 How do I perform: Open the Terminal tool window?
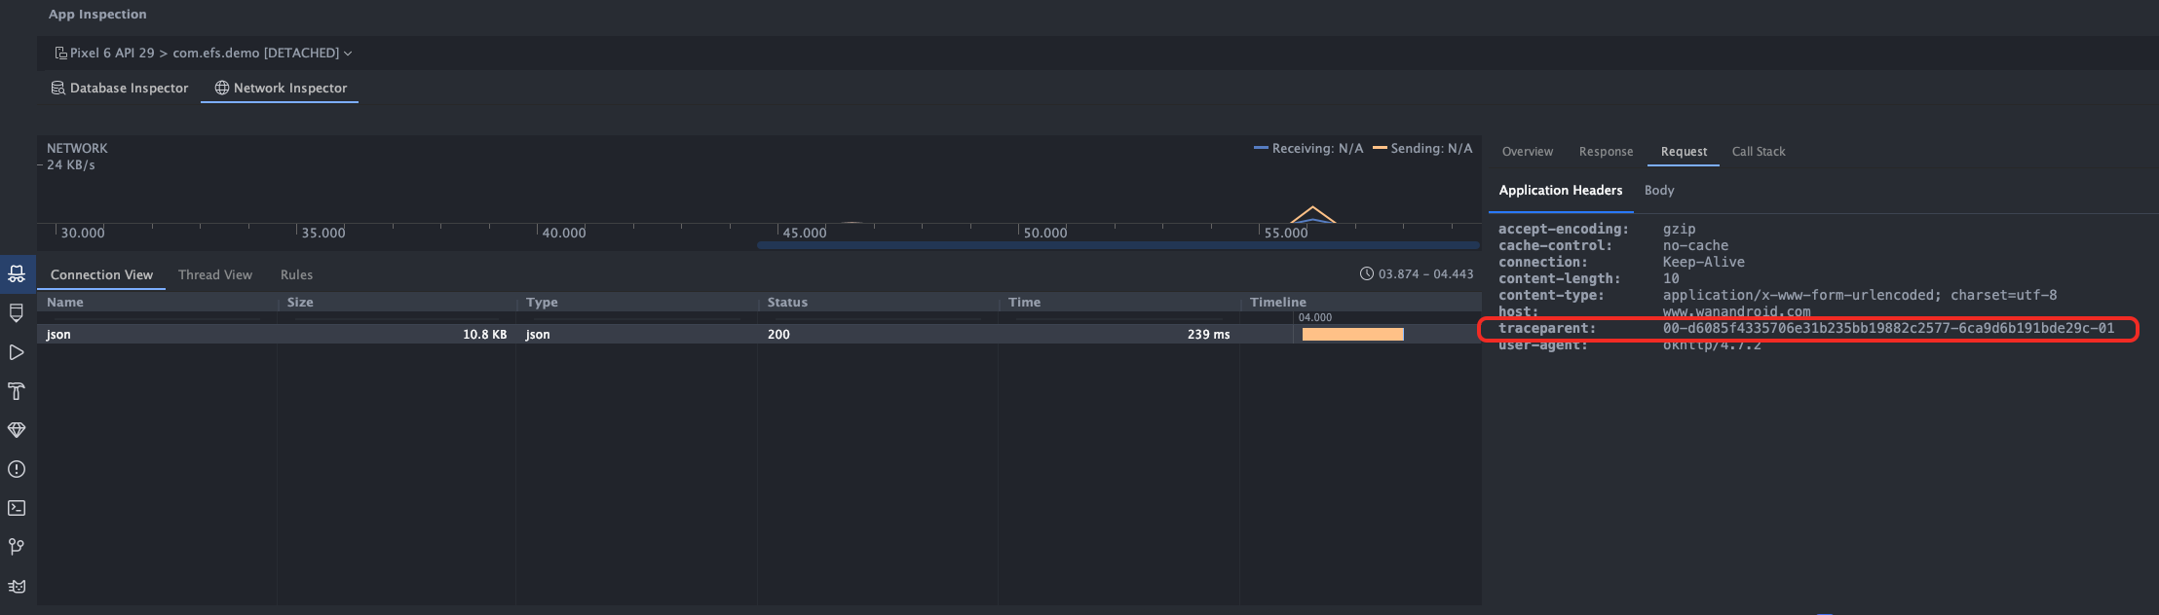coord(17,508)
